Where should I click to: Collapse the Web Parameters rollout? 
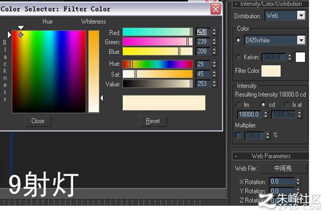pyautogui.click(x=271, y=156)
